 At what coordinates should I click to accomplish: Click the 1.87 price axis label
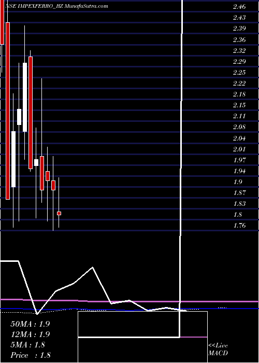click(x=239, y=192)
